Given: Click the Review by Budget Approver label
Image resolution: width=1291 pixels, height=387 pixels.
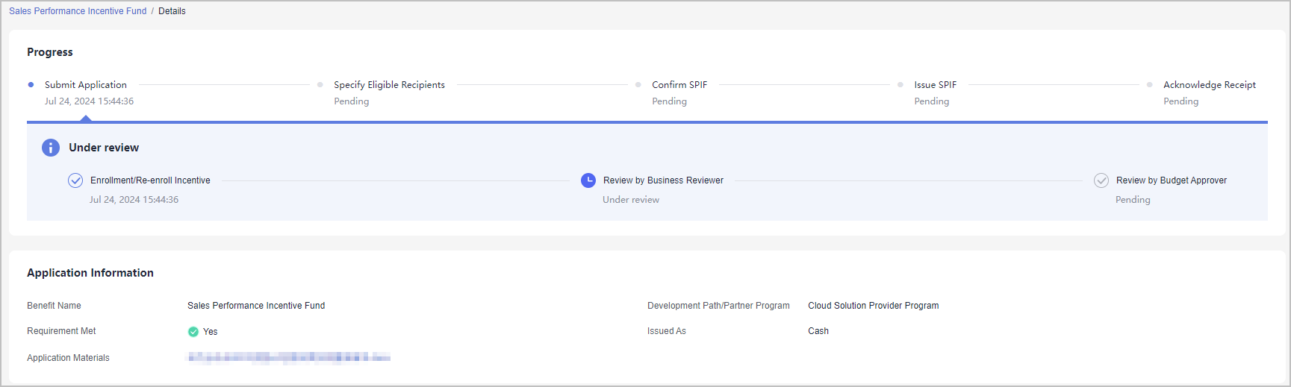Looking at the screenshot, I should click(x=1171, y=180).
